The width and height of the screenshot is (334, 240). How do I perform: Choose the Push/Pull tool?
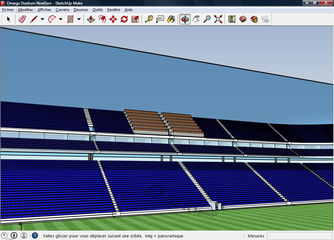(91, 20)
